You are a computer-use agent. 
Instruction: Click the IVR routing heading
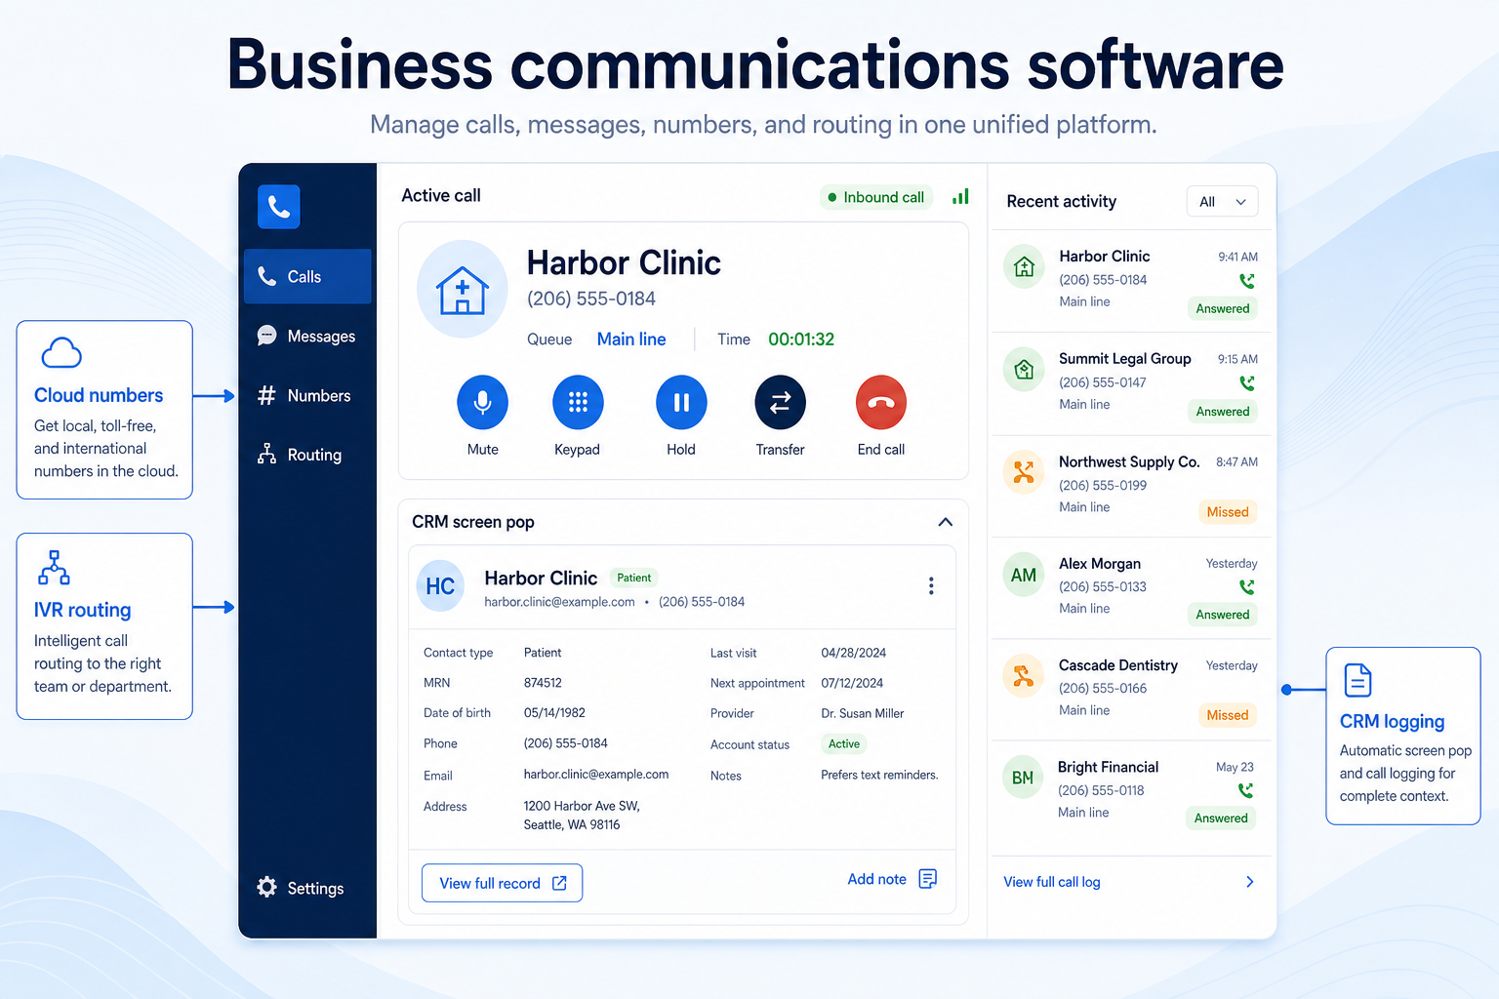(x=82, y=610)
